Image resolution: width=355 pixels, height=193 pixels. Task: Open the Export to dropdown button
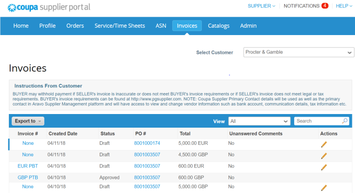pyautogui.click(x=28, y=121)
